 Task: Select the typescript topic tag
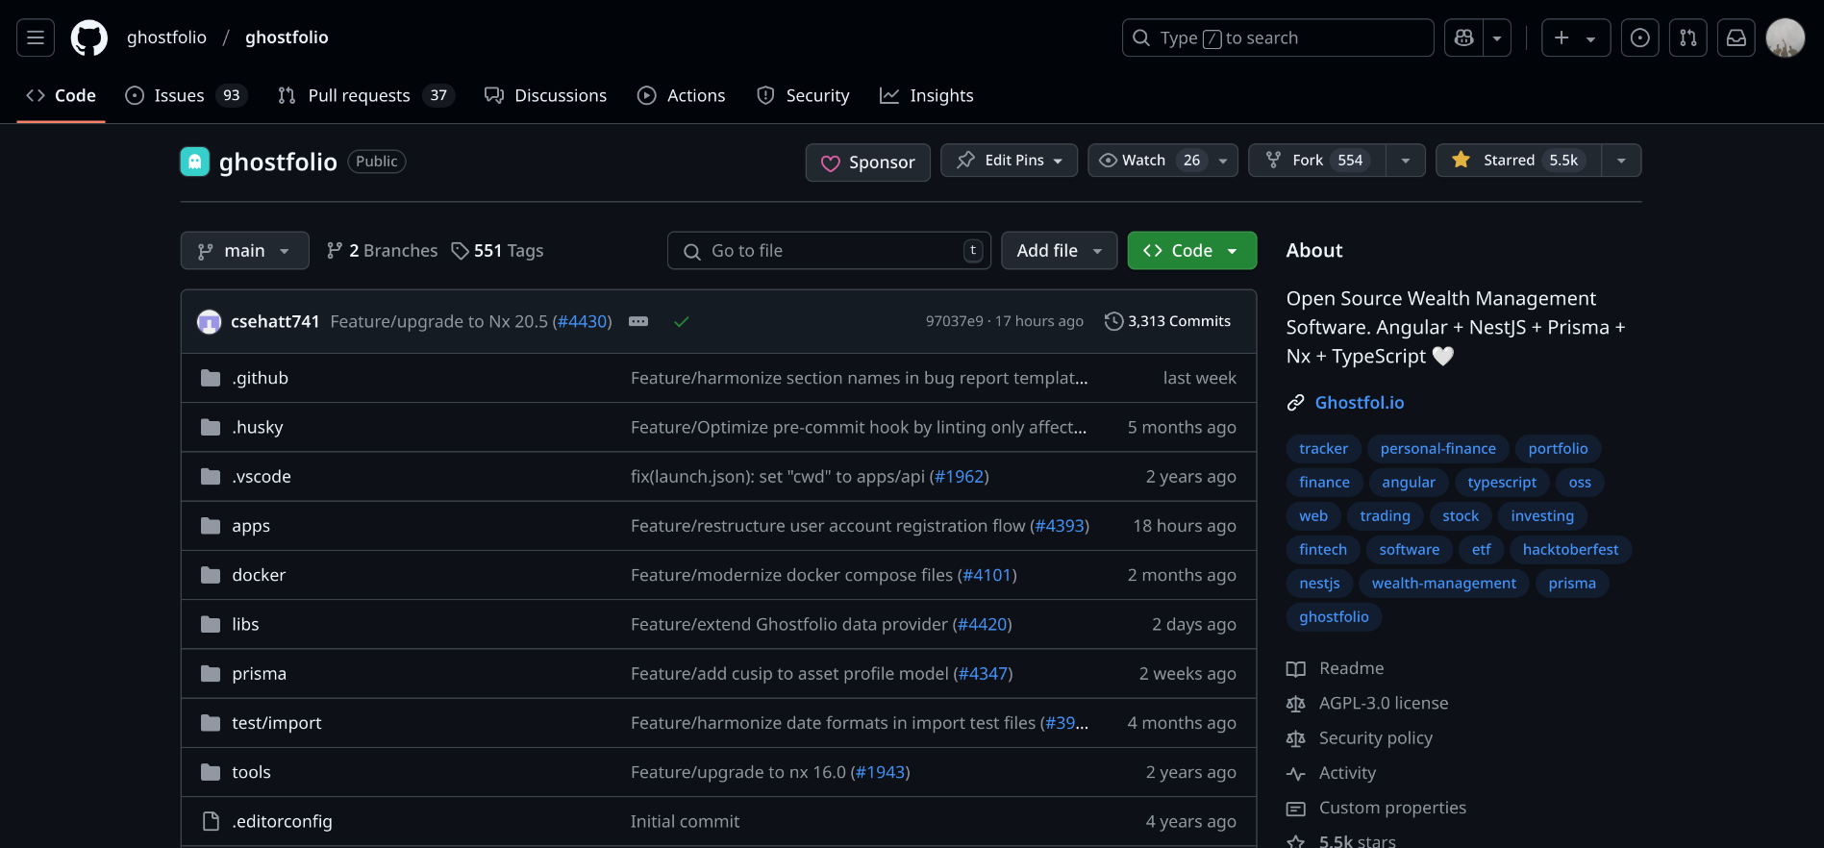pyautogui.click(x=1502, y=483)
